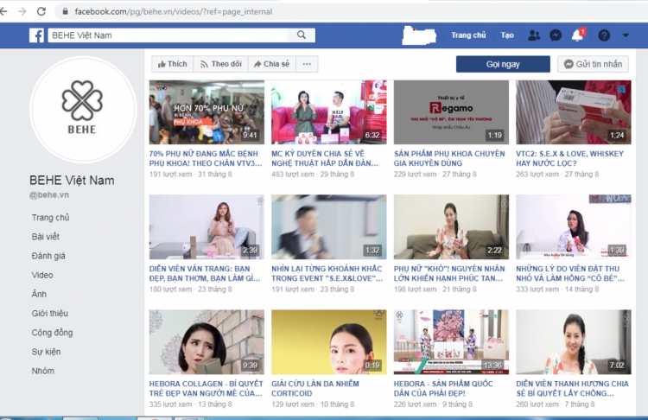Screen dimensions: 648x420
Task: Click the browser back arrow
Action: [4, 11]
